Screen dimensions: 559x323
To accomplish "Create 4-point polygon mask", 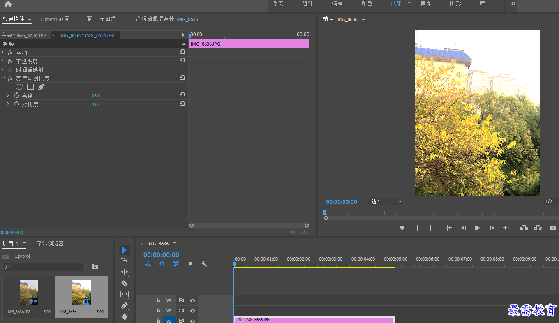I will [30, 87].
